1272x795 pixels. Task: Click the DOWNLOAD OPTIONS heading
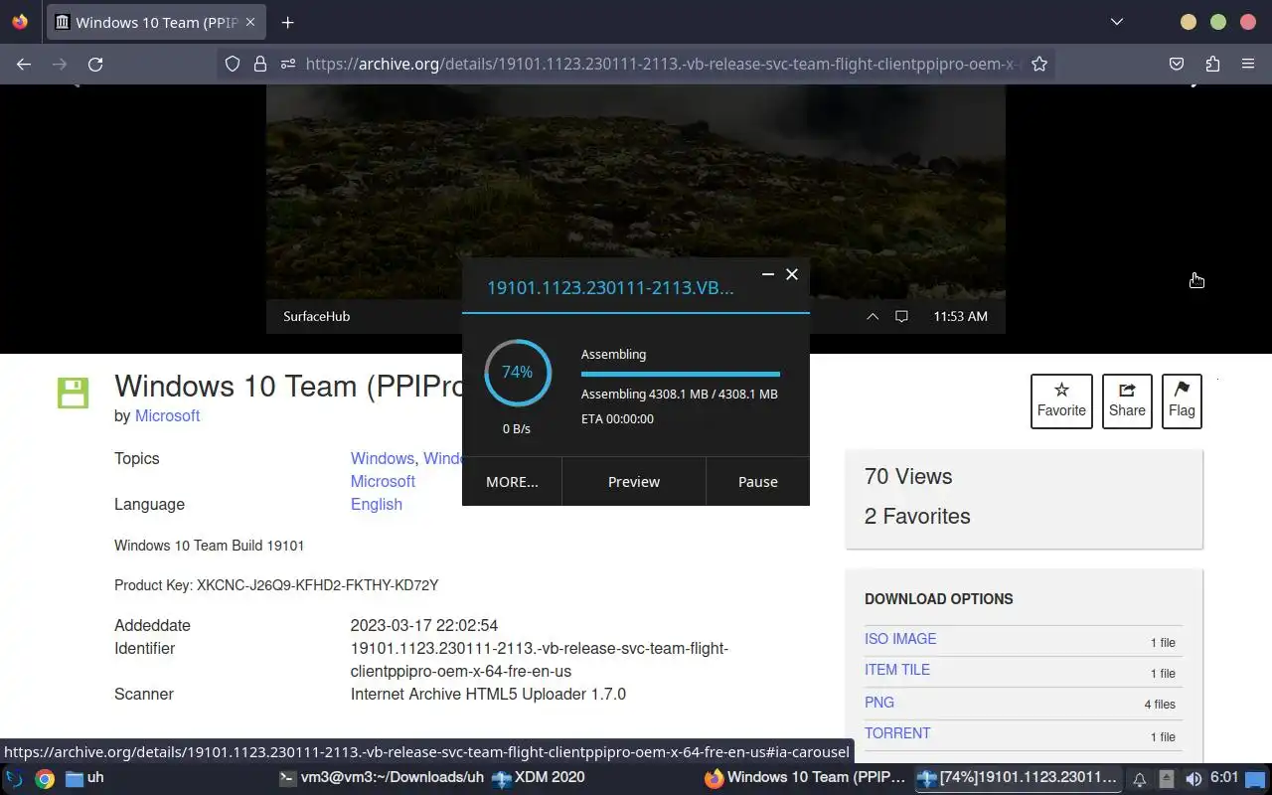point(939,599)
